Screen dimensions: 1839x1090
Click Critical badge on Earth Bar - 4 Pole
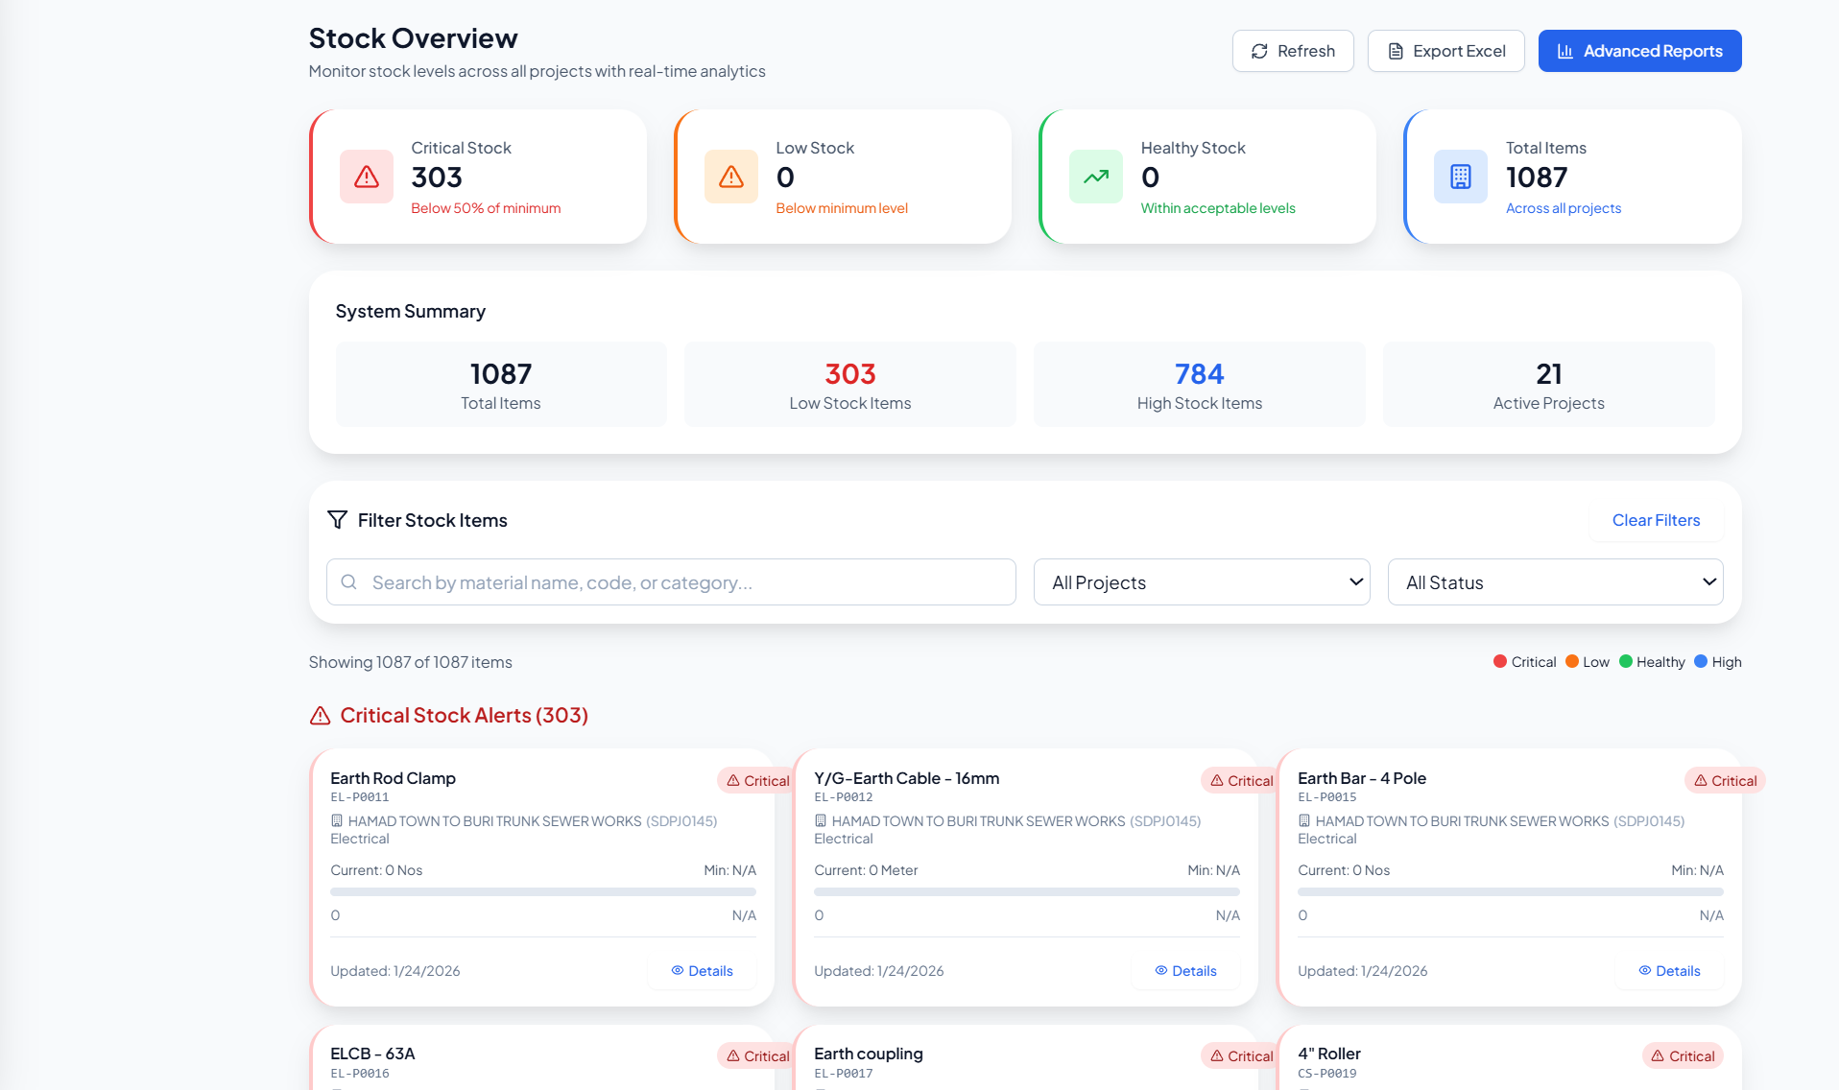point(1725,781)
